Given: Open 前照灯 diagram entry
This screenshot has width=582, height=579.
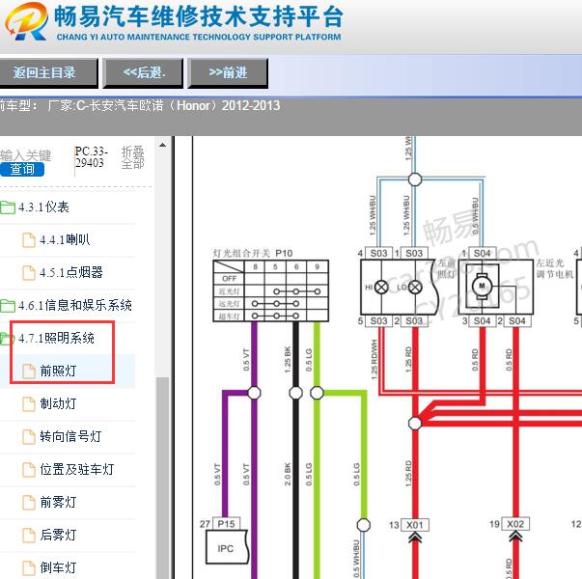Looking at the screenshot, I should tap(58, 371).
